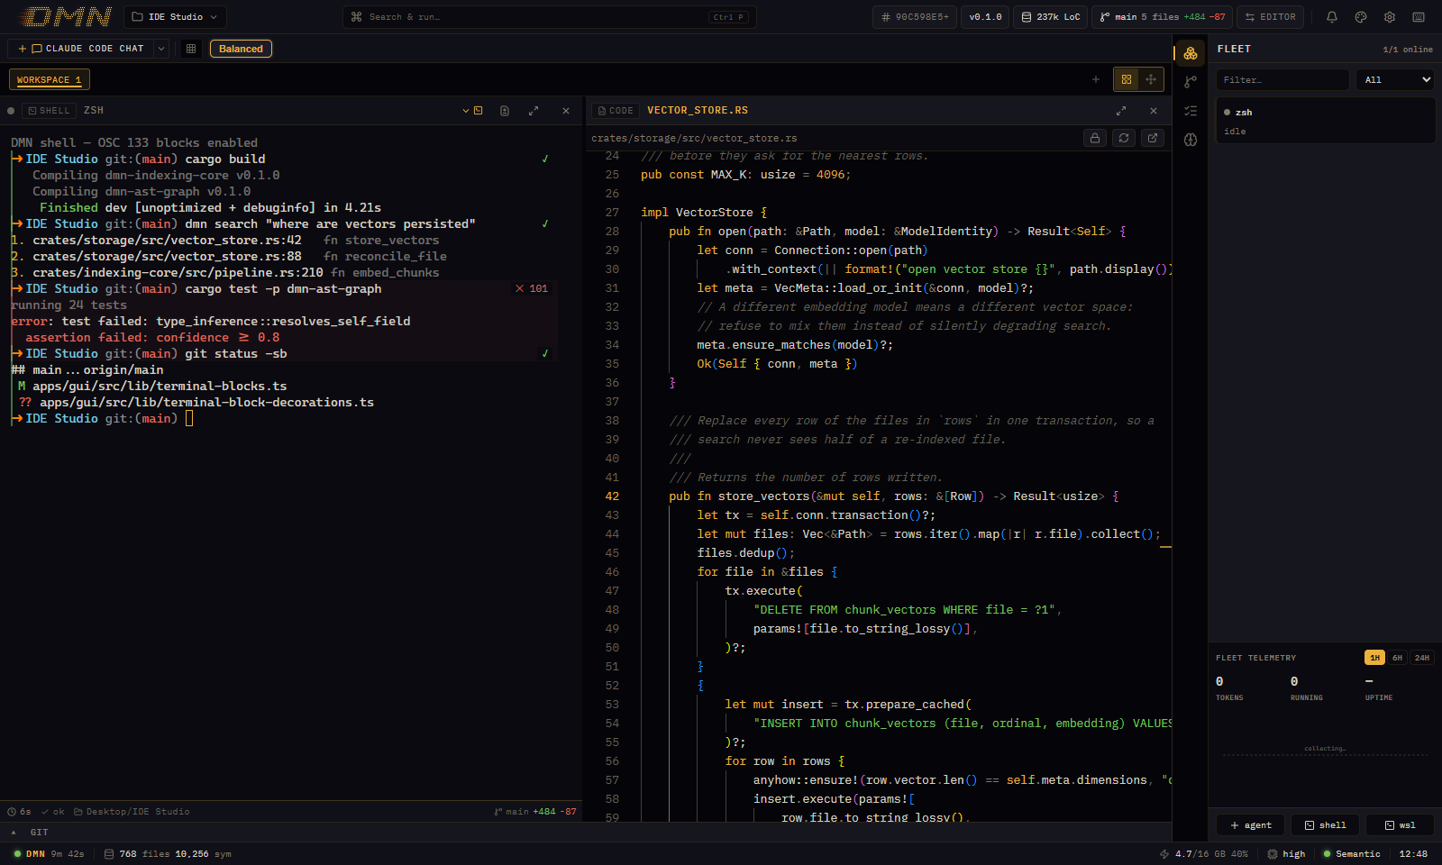Toggle the code file lock icon

click(x=1095, y=138)
